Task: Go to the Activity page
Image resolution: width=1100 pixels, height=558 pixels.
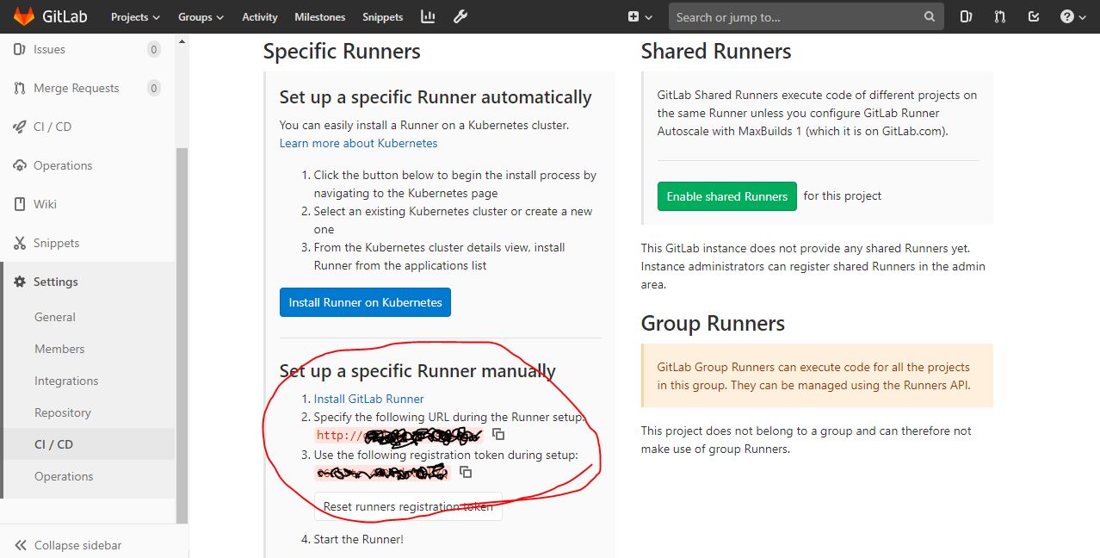Action: (260, 16)
